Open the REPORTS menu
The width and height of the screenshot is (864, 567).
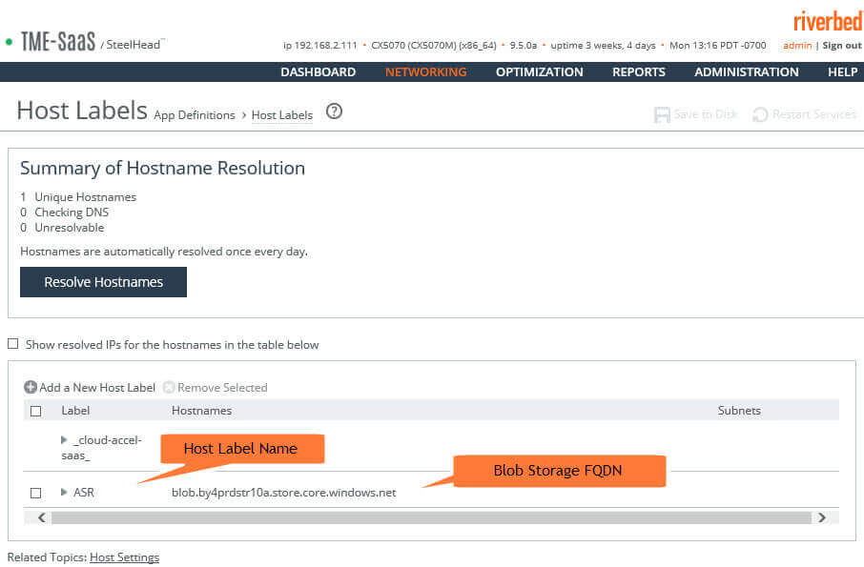(x=639, y=72)
